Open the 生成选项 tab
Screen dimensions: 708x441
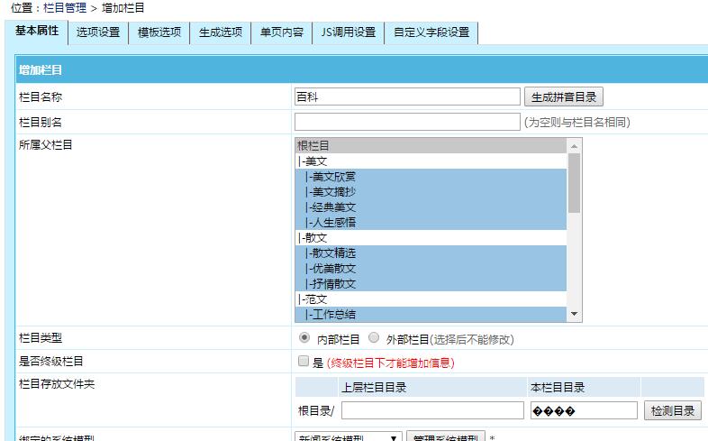point(220,32)
